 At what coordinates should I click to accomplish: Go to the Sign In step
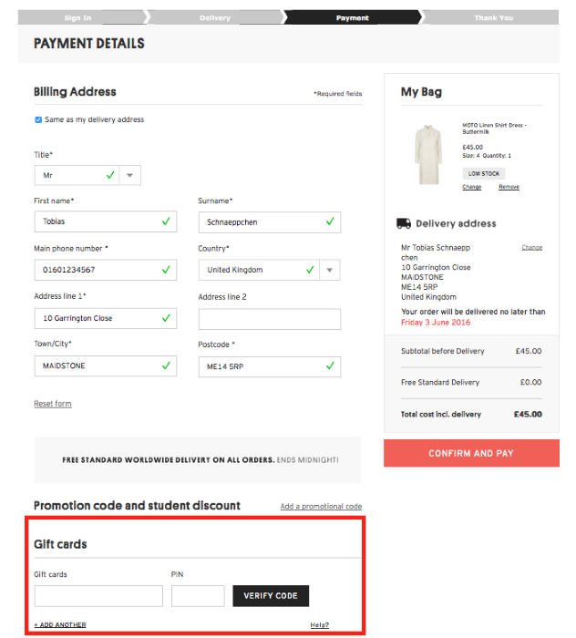point(79,17)
